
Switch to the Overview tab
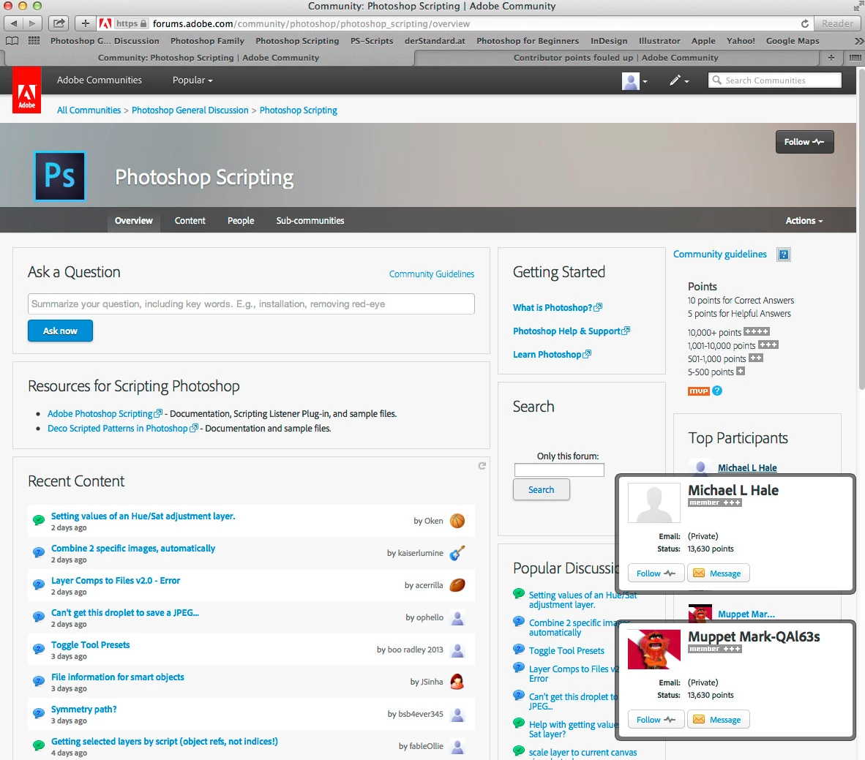coord(133,221)
